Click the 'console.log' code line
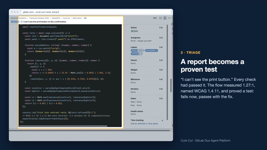This screenshot has height=150, width=267. coord(59,113)
